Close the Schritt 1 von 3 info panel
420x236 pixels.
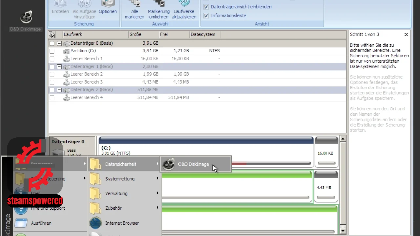406,34
